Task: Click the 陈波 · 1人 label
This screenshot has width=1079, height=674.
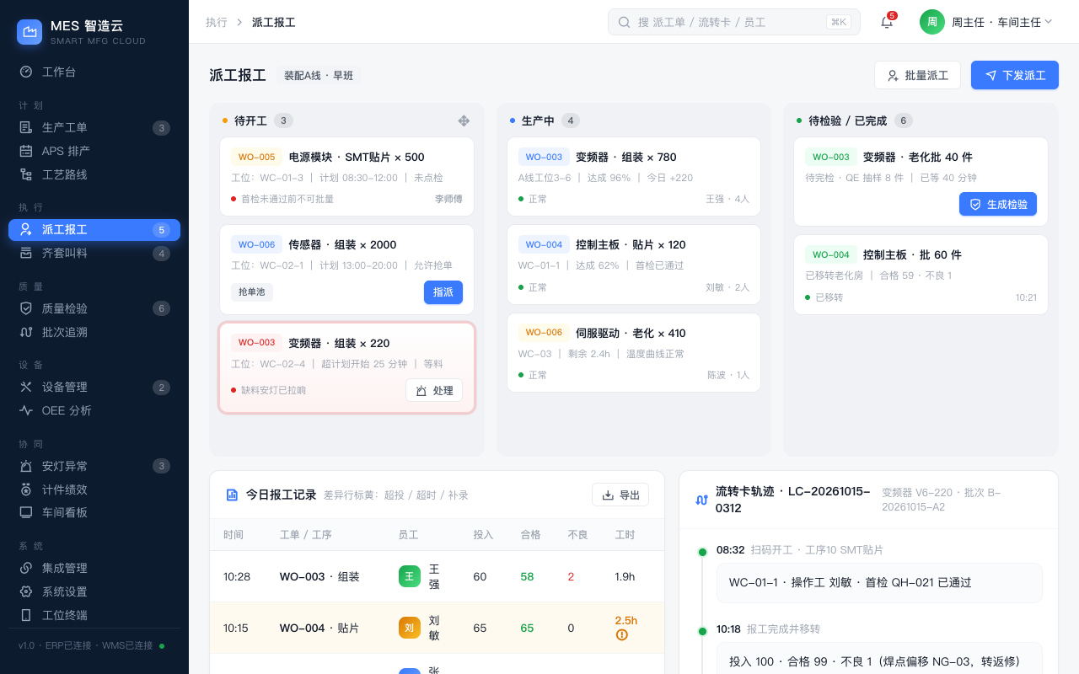Action: click(727, 375)
